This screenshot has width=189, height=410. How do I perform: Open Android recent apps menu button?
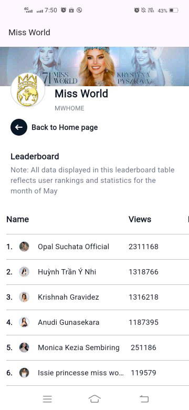(x=47, y=399)
